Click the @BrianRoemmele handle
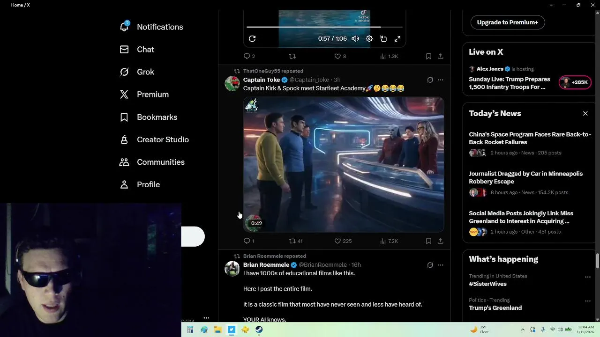 pos(322,265)
